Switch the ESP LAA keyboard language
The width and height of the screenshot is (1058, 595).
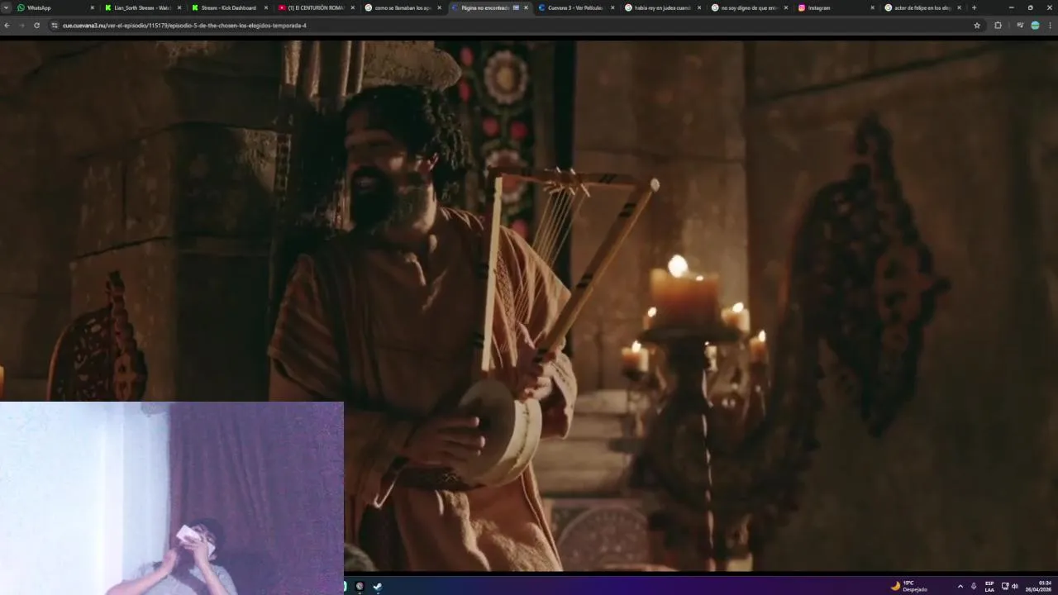(989, 586)
